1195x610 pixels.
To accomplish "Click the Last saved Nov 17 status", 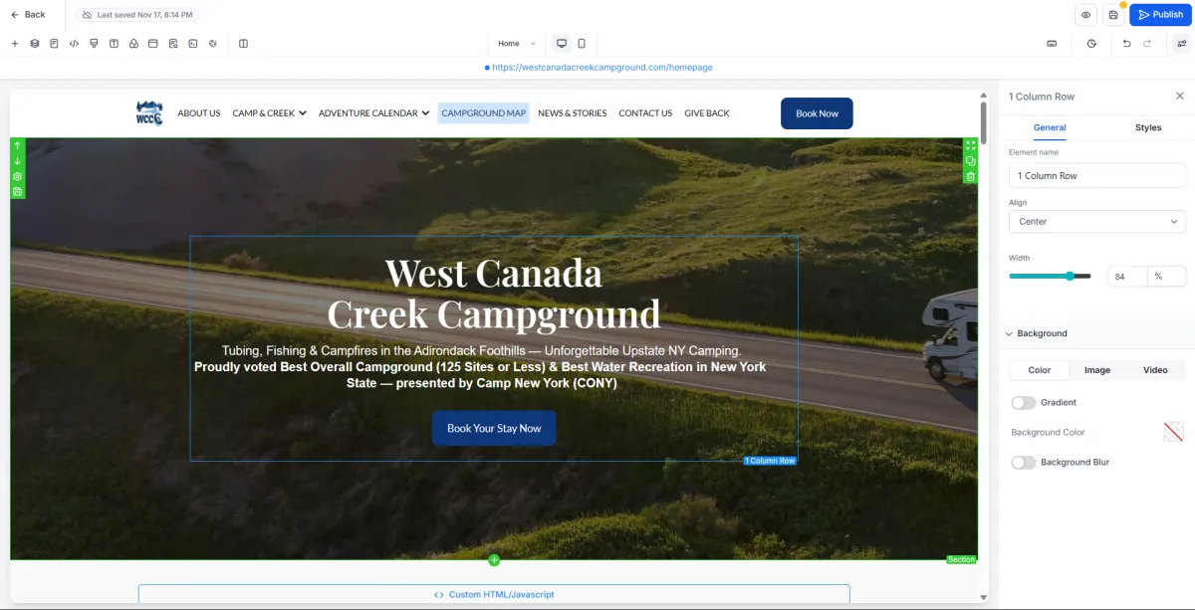I will (136, 15).
